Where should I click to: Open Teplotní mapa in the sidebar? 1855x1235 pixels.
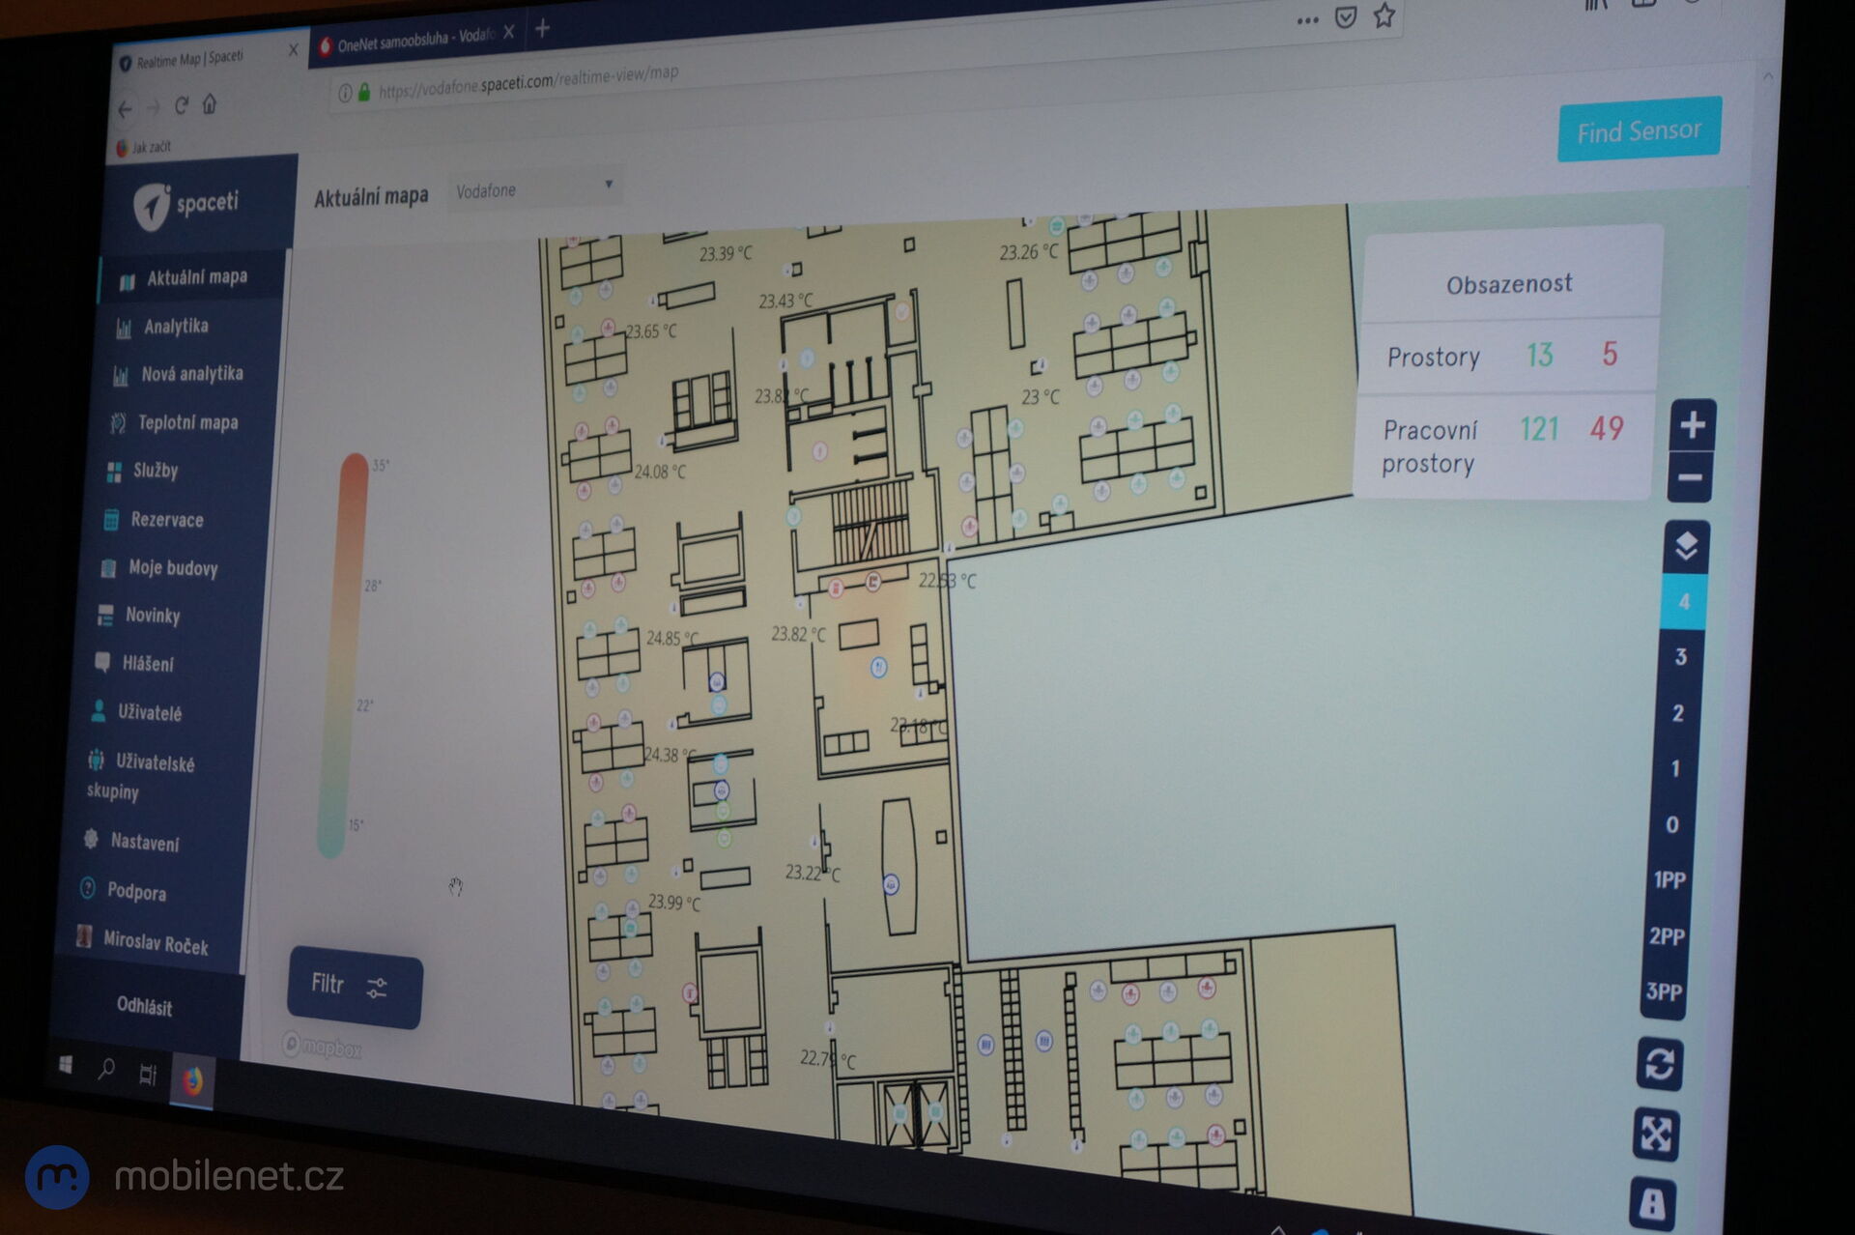pyautogui.click(x=186, y=422)
